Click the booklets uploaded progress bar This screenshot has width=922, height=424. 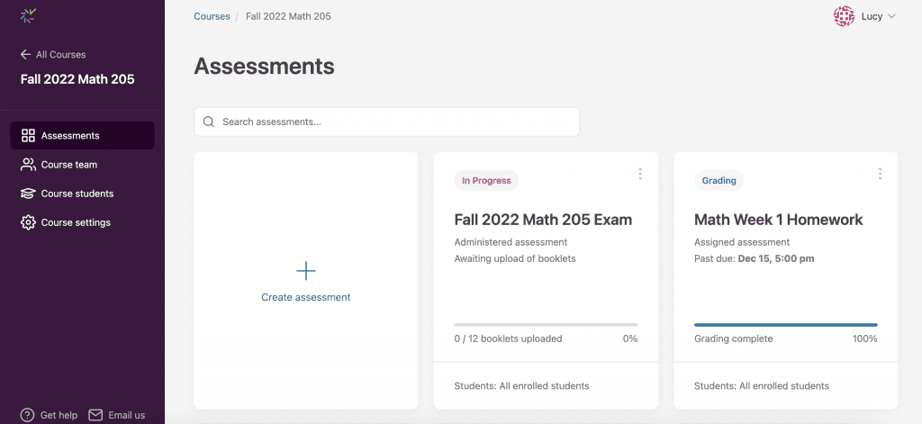[x=546, y=324]
